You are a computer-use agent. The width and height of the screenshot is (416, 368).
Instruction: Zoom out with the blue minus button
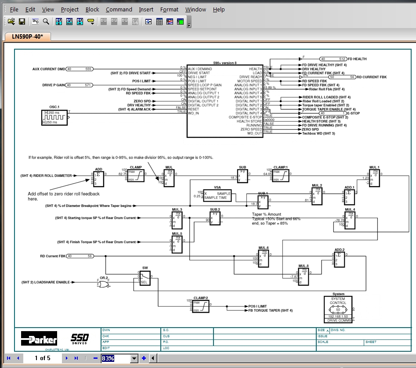95,358
